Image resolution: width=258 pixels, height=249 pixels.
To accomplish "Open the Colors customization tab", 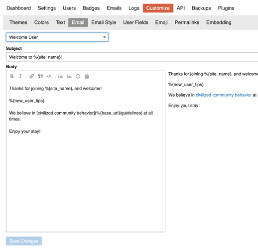I will pyautogui.click(x=41, y=22).
